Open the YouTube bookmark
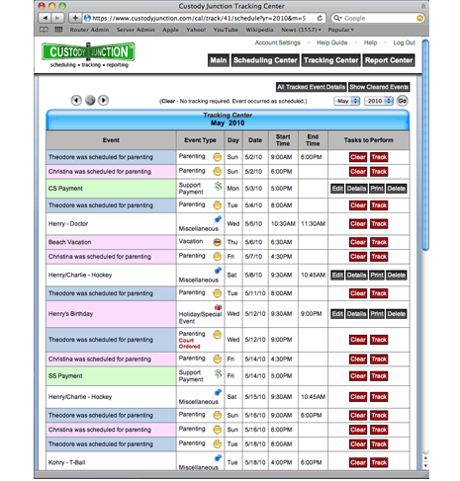The height and width of the screenshot is (481, 460). pyautogui.click(x=226, y=30)
